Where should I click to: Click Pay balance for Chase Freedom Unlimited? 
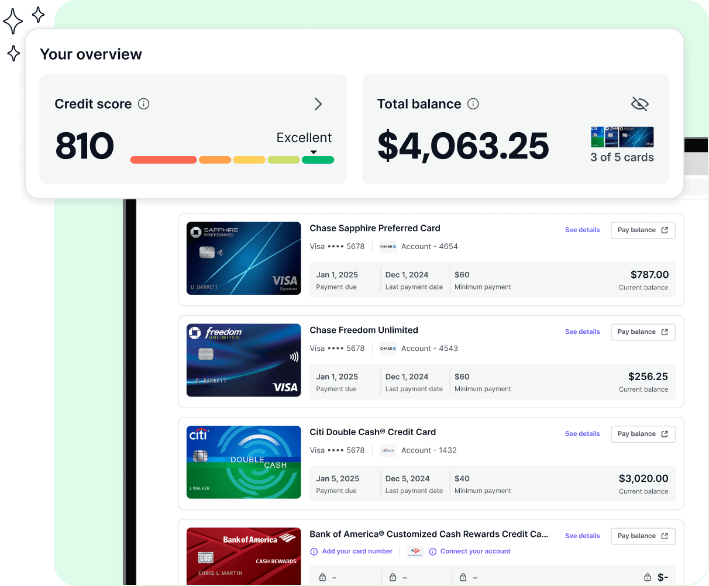[642, 332]
